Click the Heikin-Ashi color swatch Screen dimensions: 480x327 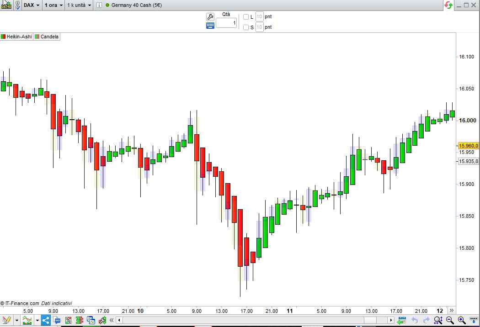[3, 37]
